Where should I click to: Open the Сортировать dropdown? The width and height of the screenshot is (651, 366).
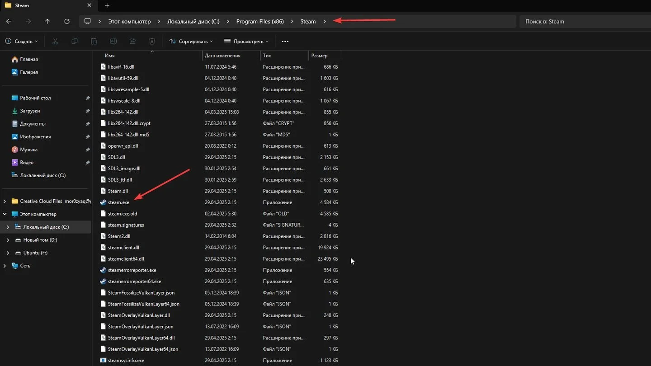point(191,41)
